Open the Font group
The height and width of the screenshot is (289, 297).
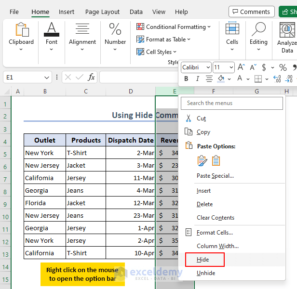coord(51,37)
